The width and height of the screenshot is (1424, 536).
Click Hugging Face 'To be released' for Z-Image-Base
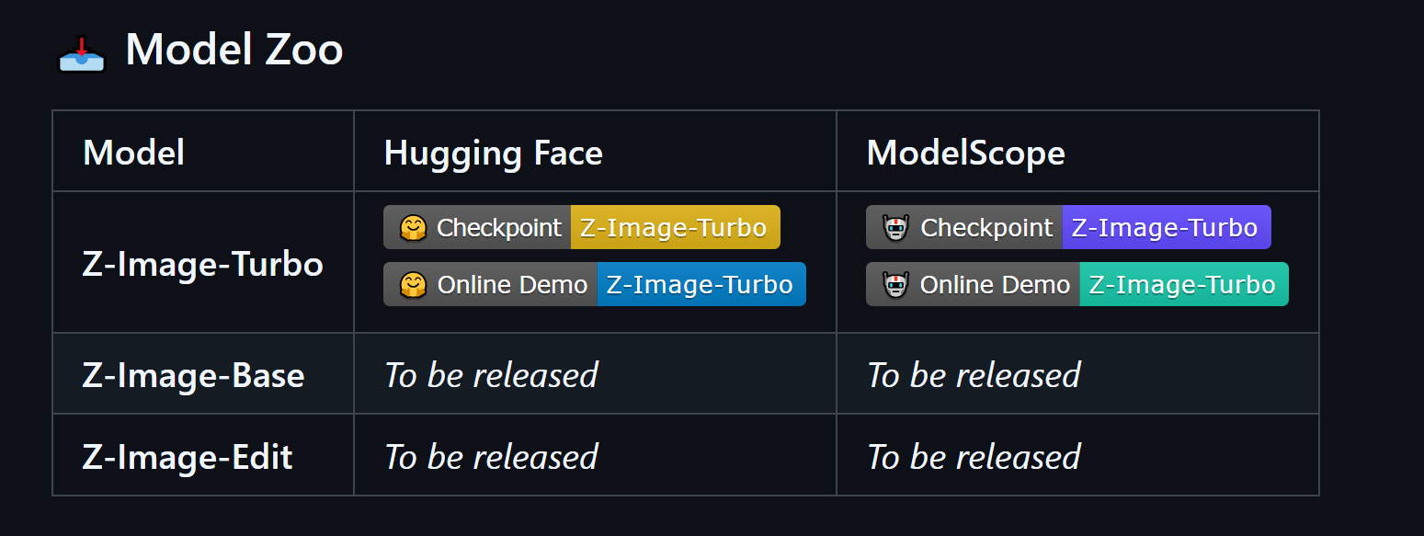[x=492, y=375]
